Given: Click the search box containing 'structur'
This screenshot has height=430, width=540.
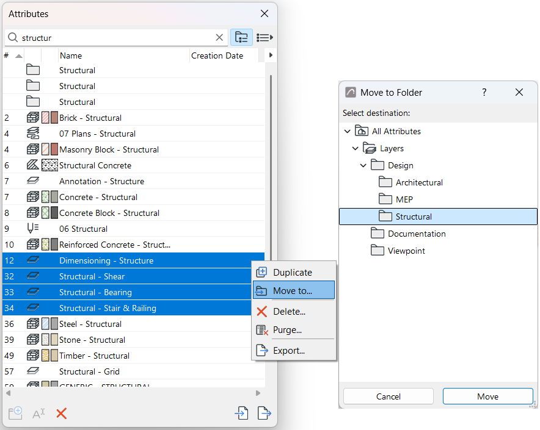Looking at the screenshot, I should 116,37.
